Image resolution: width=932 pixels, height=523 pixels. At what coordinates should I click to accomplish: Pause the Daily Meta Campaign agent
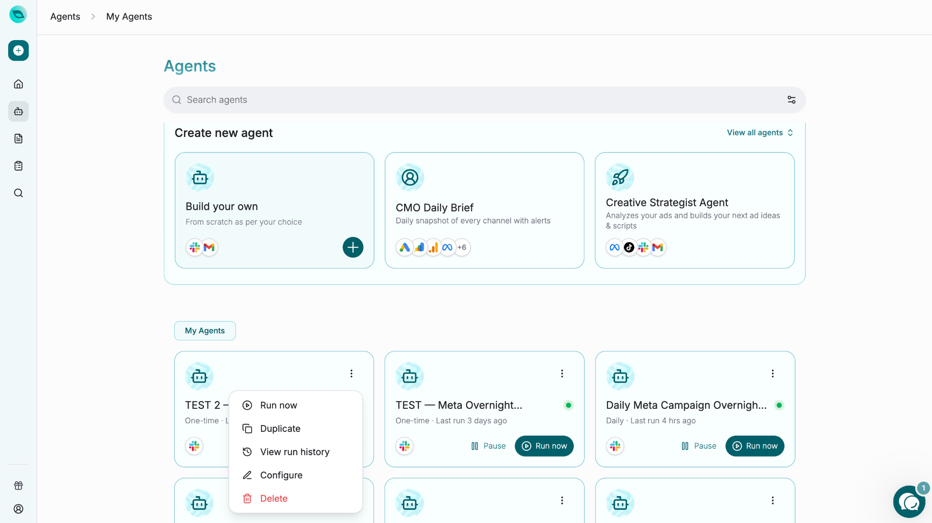pos(699,446)
